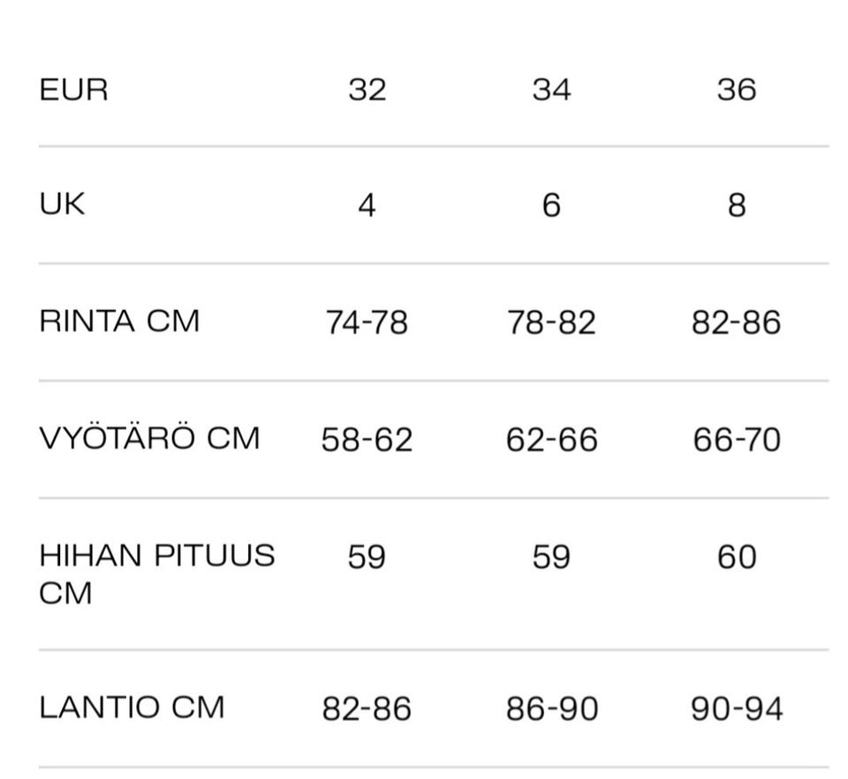Select UK size 6 cell
Image resolution: width=848 pixels, height=779 pixels.
click(x=551, y=207)
